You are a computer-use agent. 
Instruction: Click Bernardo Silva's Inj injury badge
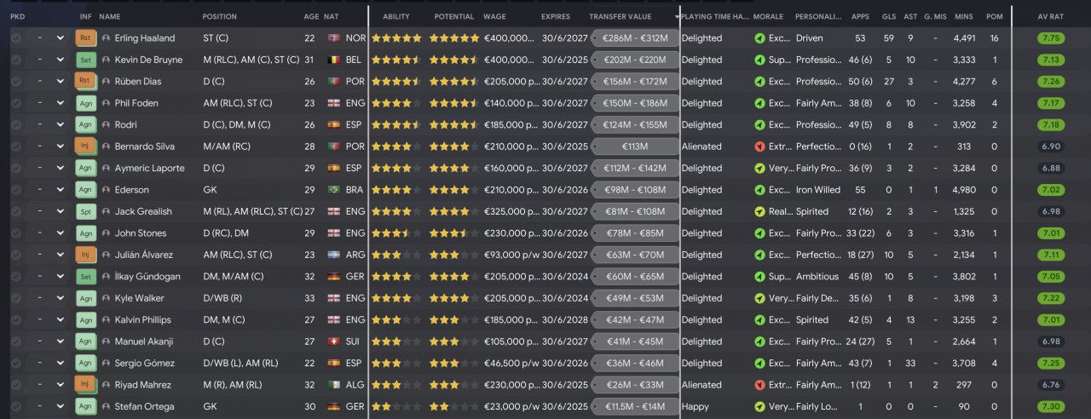(85, 146)
